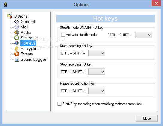163x126 pixels.
Task: Click the Hot keys header banner
Action: click(x=105, y=19)
